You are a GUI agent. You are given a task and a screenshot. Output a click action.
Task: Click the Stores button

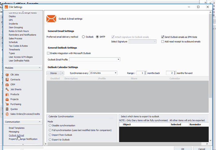coord(54,73)
